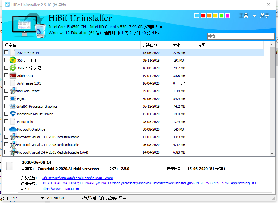Enable the Adobe AIR checkbox
This screenshot has width=278, height=203.
[x=6, y=75]
